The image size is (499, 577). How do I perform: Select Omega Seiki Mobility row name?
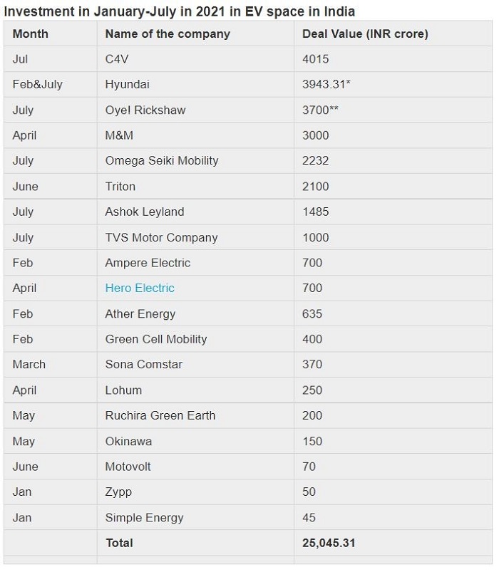coord(162,161)
